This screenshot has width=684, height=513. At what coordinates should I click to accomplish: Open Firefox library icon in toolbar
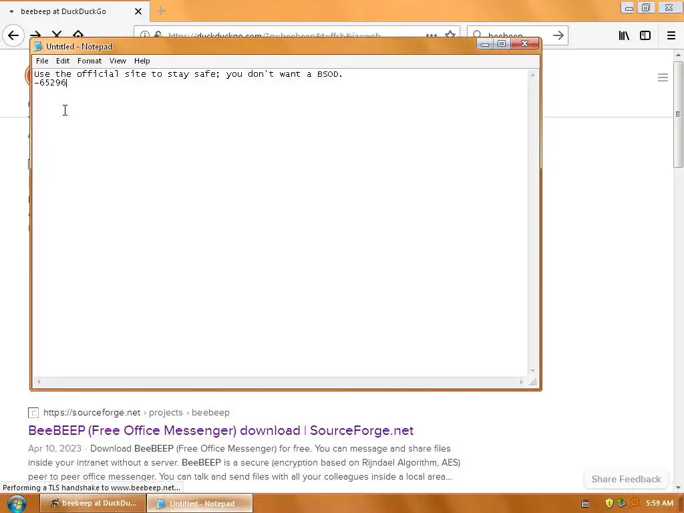coord(624,36)
